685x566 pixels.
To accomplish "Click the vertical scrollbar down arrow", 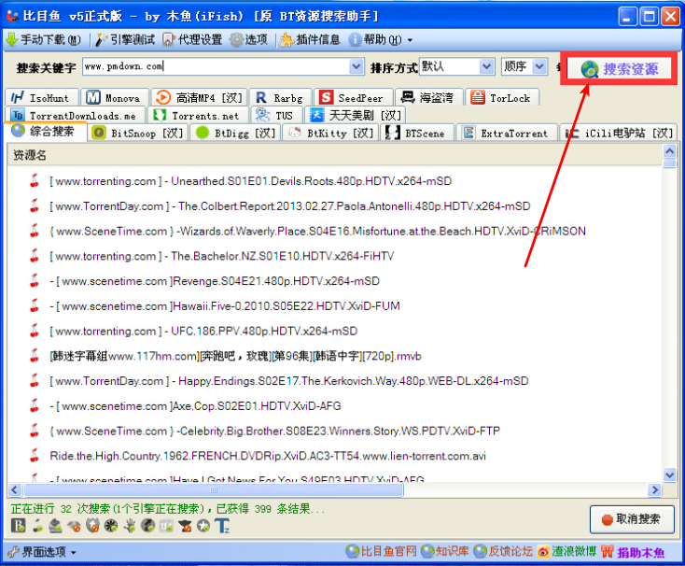I will 669,474.
